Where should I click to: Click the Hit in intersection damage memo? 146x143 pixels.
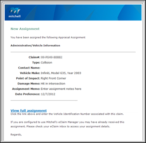pyautogui.click(x=53, y=84)
